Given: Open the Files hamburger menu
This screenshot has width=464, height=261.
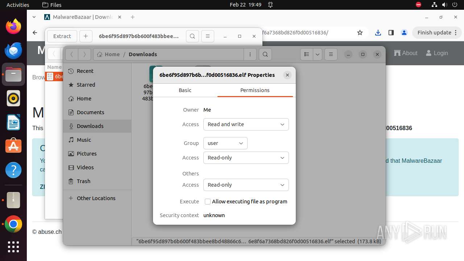Looking at the screenshot, I should pos(331,54).
